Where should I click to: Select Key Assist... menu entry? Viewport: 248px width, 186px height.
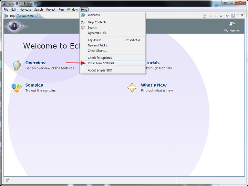113,40
